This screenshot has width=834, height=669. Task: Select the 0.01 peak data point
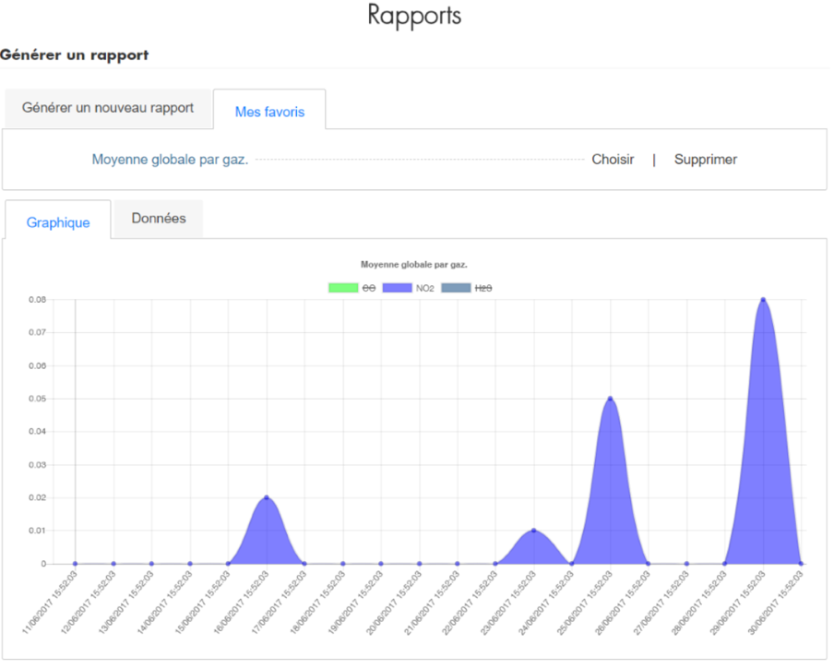coord(533,531)
